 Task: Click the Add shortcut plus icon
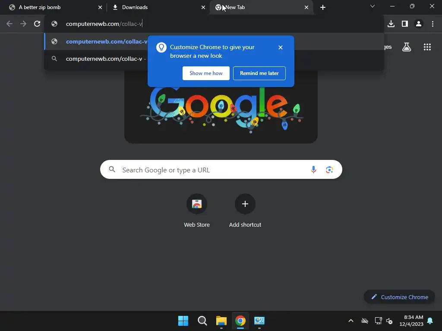(245, 204)
